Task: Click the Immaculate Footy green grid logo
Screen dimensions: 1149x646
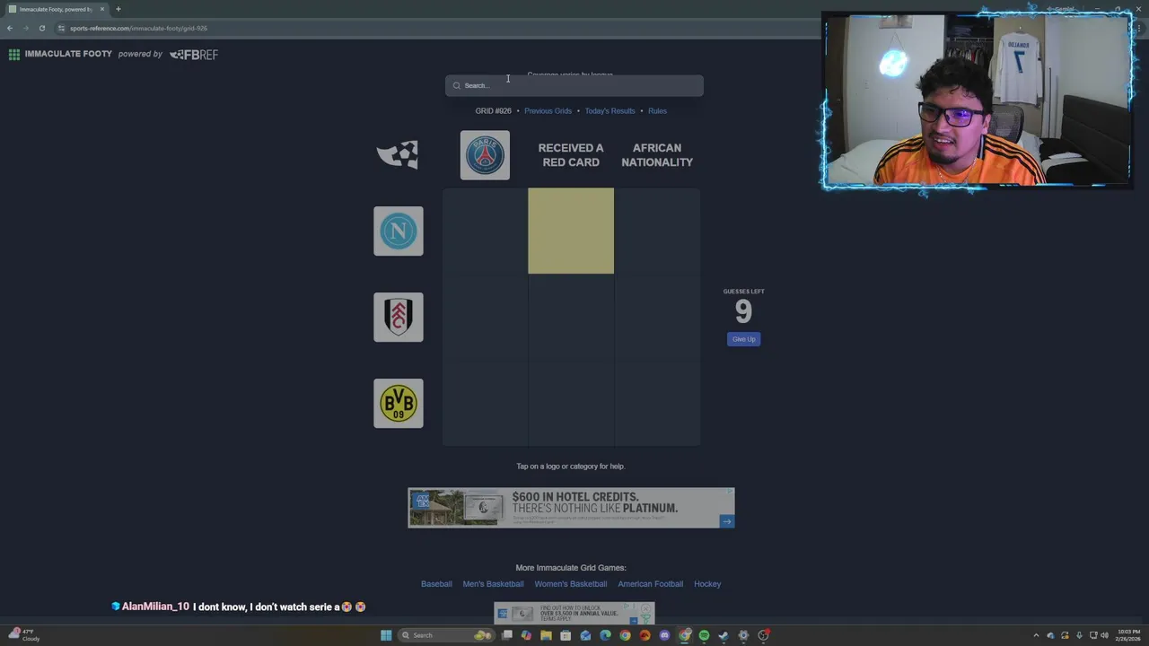Action: pos(14,55)
